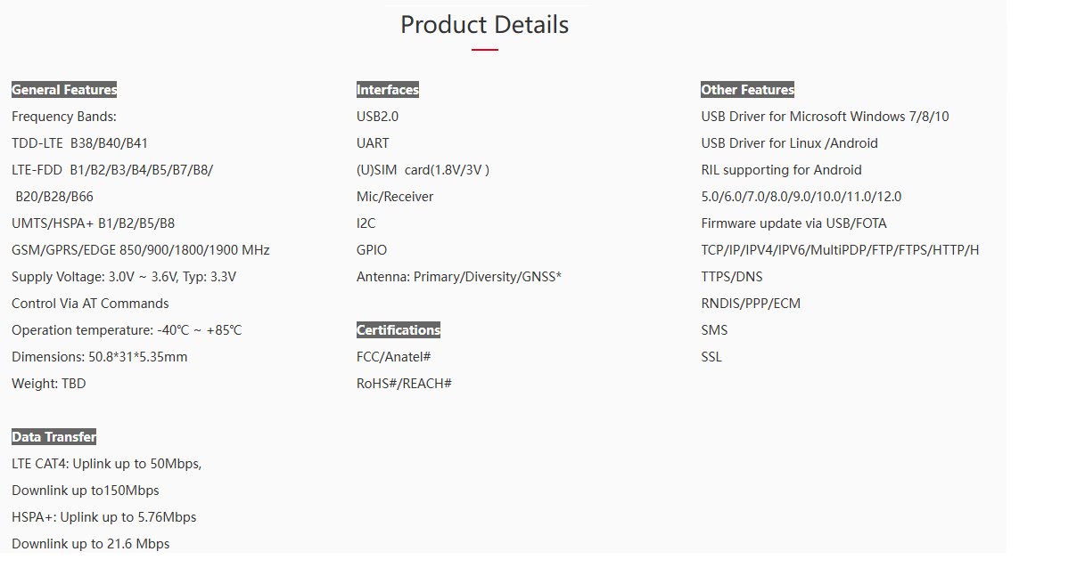
Task: Click the RoHS#/REACH# certification text
Action: click(x=405, y=384)
